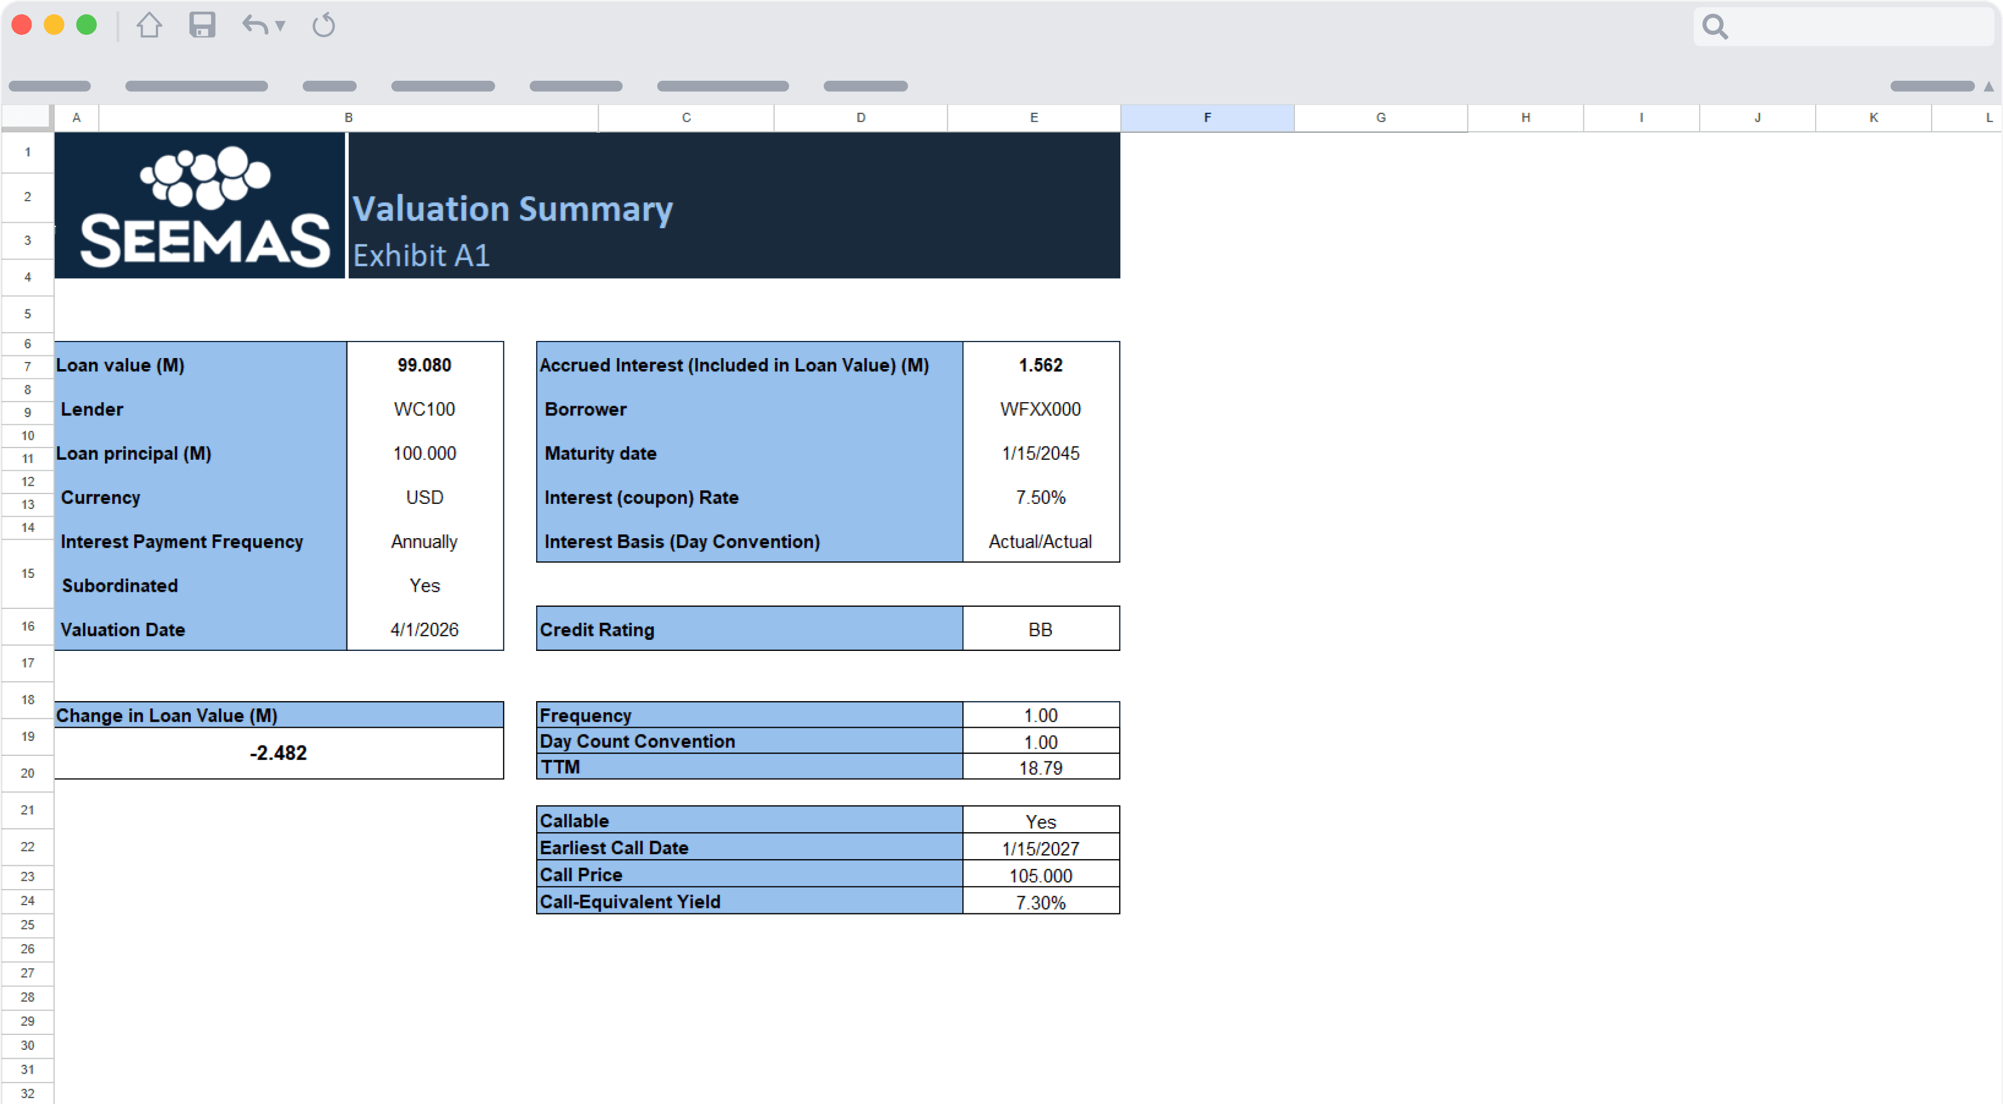Select the Lender value WC100
This screenshot has height=1104, width=2003.
tap(424, 409)
